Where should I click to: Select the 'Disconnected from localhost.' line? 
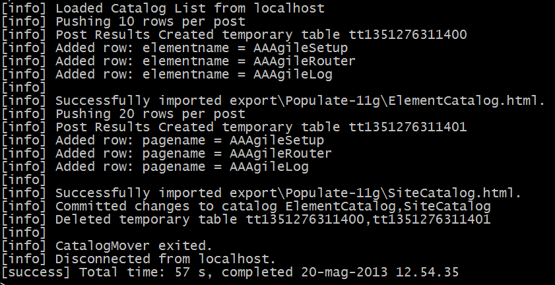[139, 259]
